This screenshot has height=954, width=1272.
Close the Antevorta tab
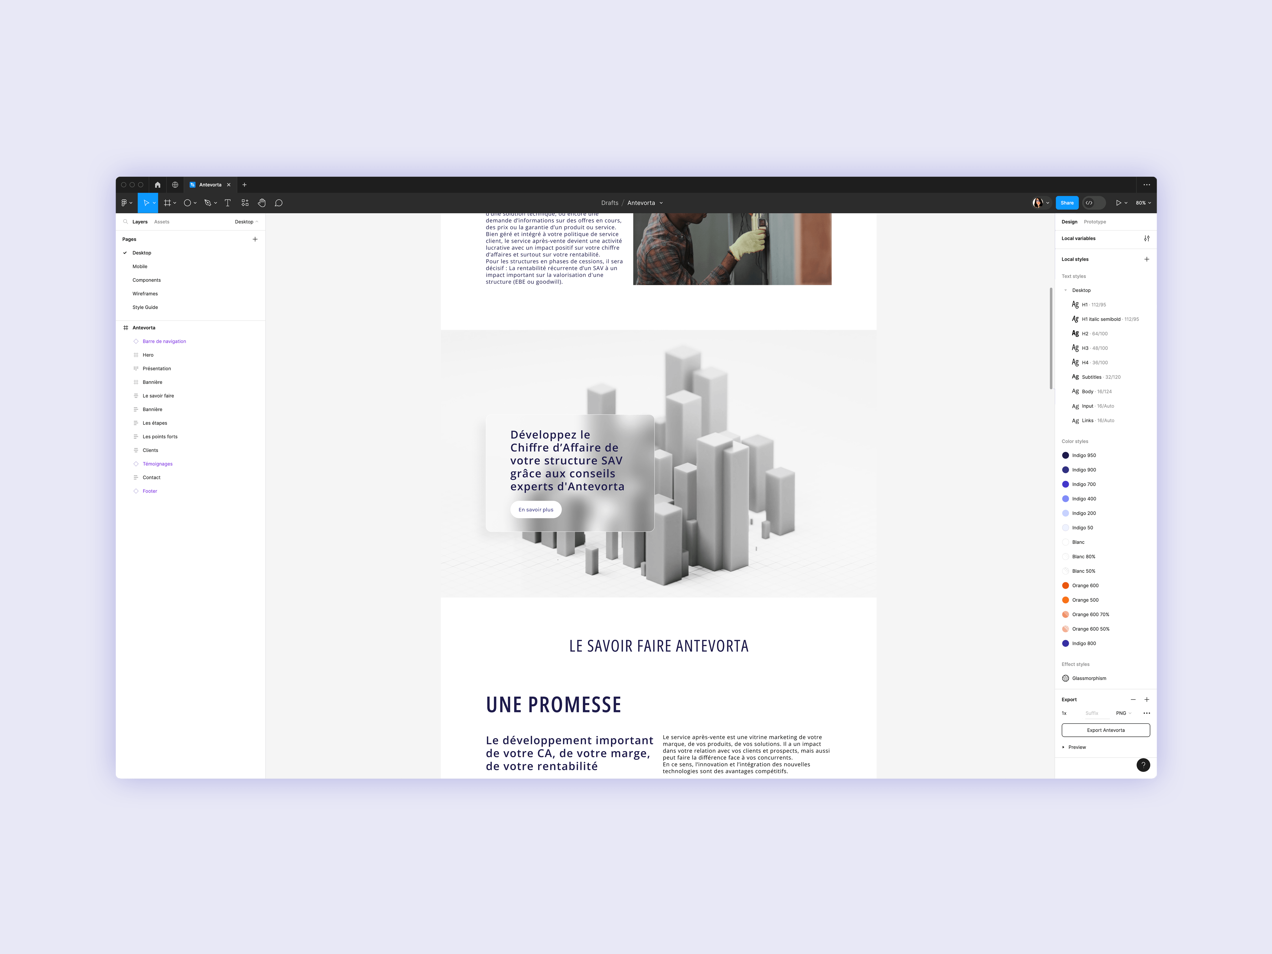pos(229,185)
